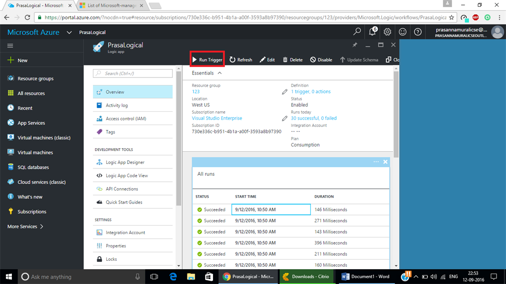Image resolution: width=506 pixels, height=284 pixels.
Task: Go to App Services
Action: click(x=26, y=123)
